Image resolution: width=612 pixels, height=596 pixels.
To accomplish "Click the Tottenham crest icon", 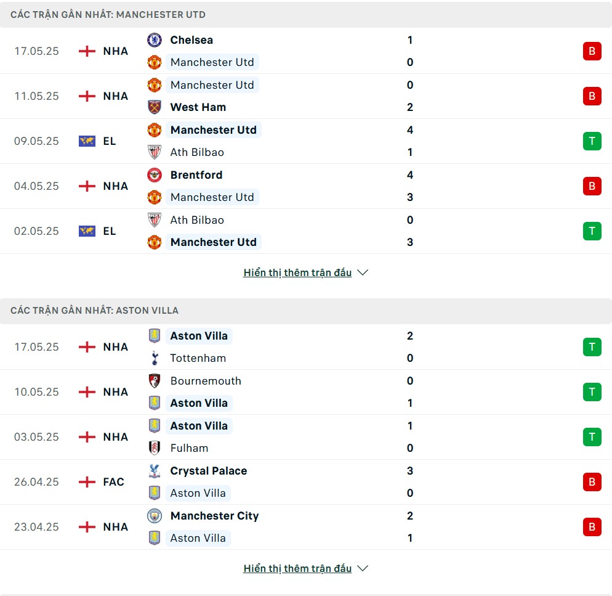I will [x=155, y=358].
